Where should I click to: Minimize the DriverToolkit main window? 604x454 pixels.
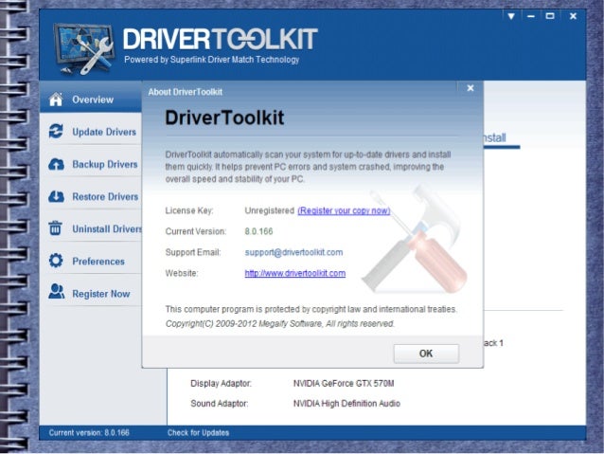531,16
